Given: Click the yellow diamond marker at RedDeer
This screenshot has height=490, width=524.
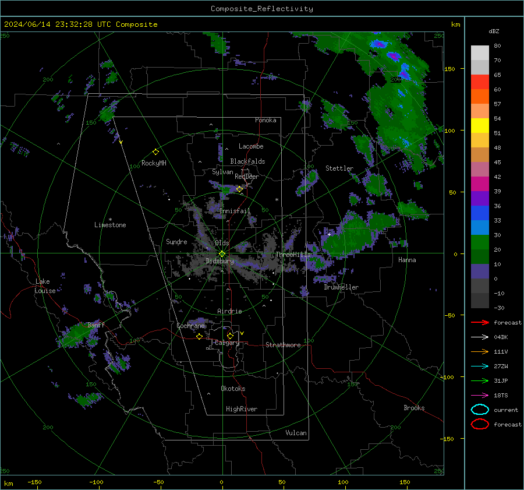Looking at the screenshot, I should (239, 189).
